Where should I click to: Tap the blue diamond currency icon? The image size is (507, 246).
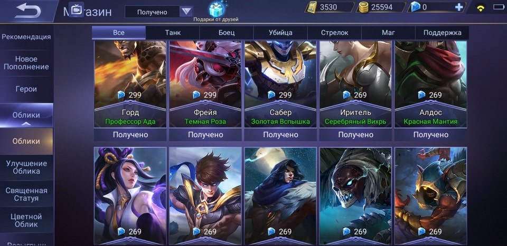pyautogui.click(x=416, y=7)
